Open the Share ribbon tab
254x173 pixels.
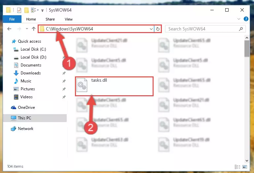pos(50,19)
